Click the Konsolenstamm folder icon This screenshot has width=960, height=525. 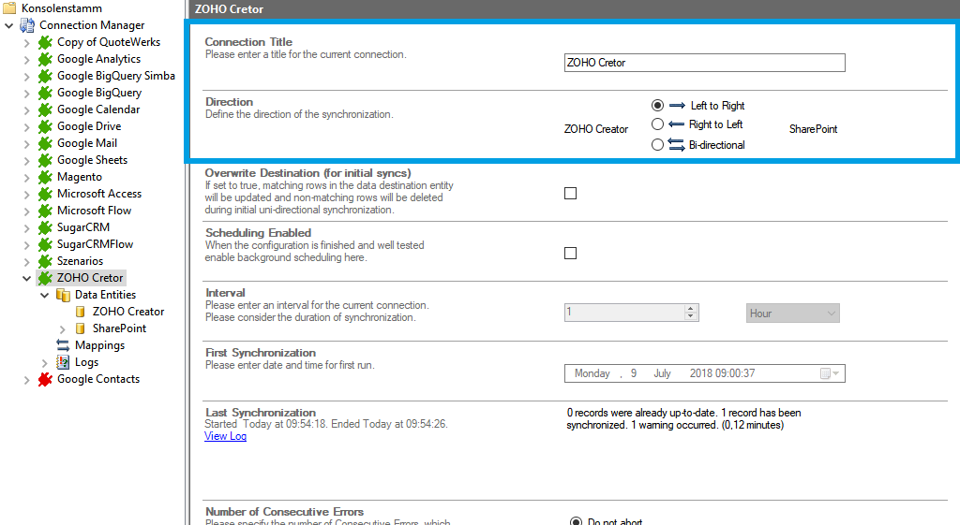click(9, 8)
